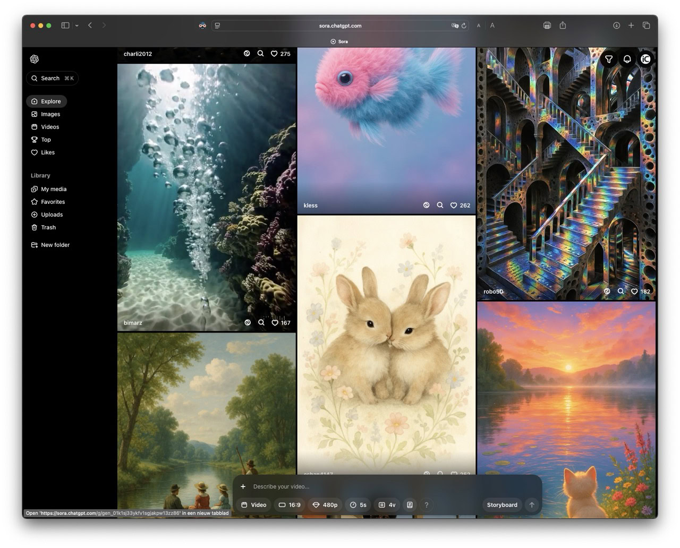
Task: Click the question mark help icon
Action: (x=426, y=505)
